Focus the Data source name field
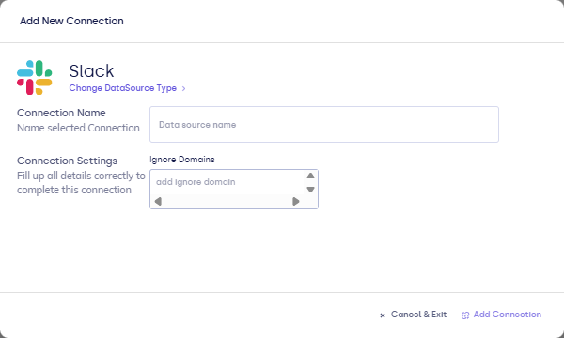This screenshot has height=338, width=564. [324, 124]
